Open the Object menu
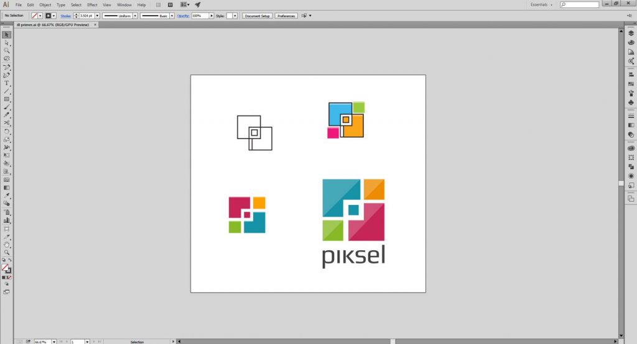 point(45,4)
